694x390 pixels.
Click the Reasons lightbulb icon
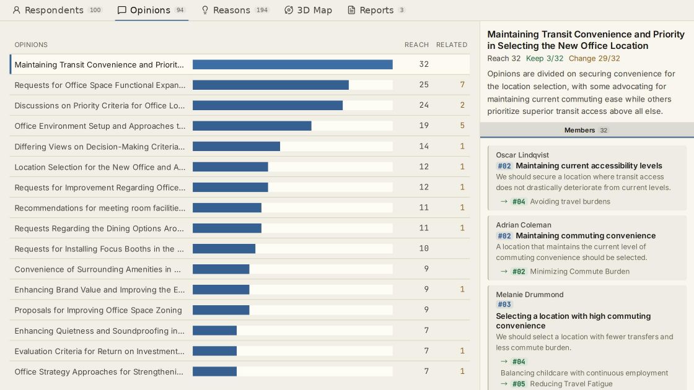tap(205, 10)
